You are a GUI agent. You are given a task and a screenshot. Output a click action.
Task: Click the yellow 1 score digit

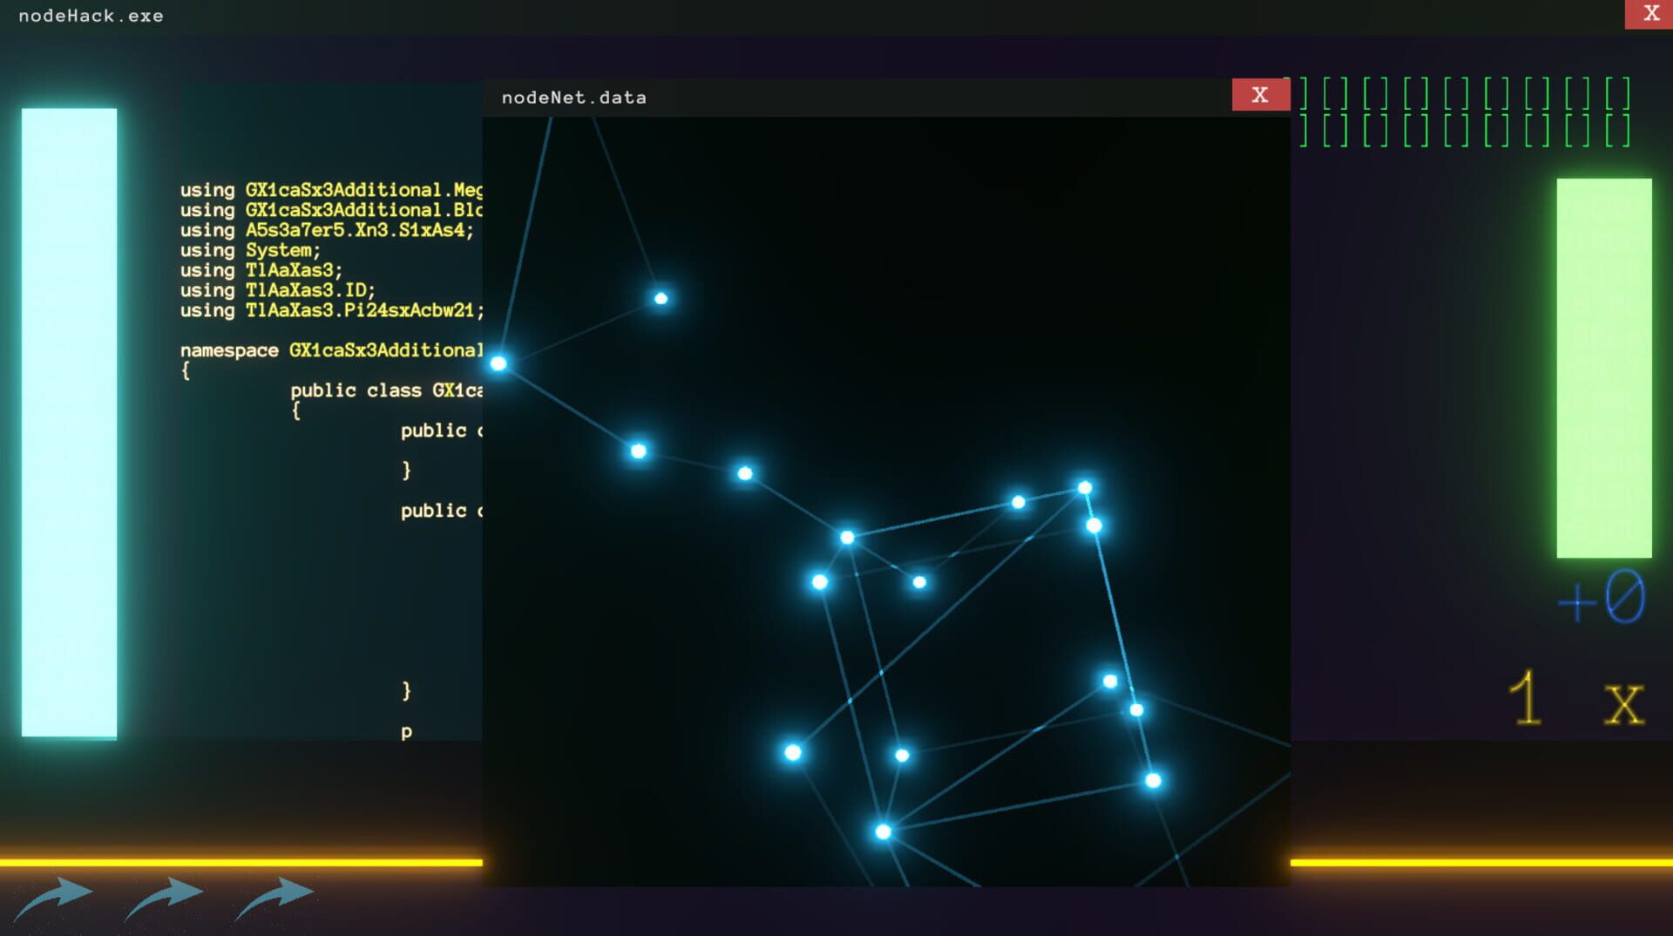tap(1527, 695)
